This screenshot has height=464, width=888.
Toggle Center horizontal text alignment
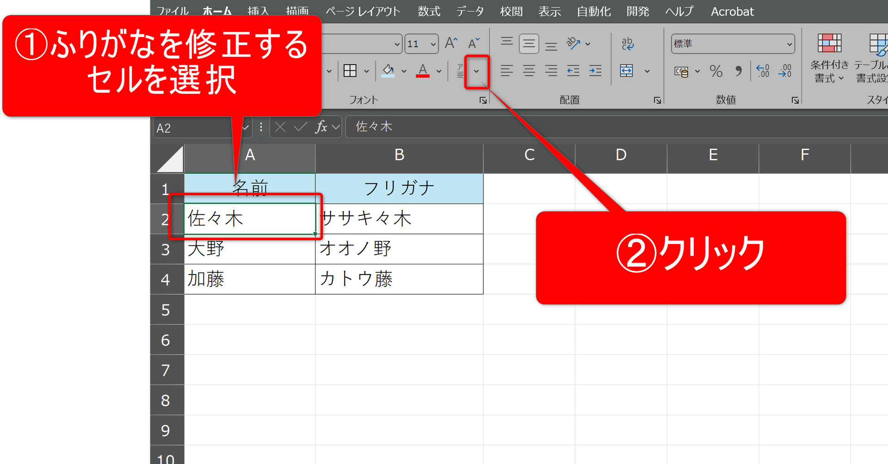coord(529,71)
